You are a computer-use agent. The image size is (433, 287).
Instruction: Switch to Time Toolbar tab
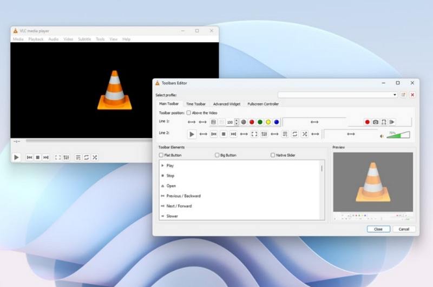click(x=196, y=104)
